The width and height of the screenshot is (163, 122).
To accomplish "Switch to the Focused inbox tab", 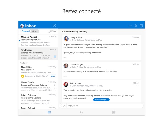I will 26,31.
